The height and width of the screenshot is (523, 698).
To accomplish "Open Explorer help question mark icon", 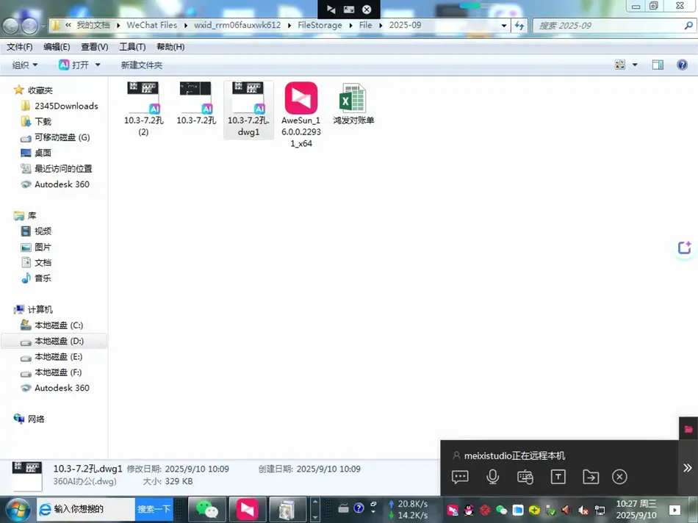I will [682, 65].
